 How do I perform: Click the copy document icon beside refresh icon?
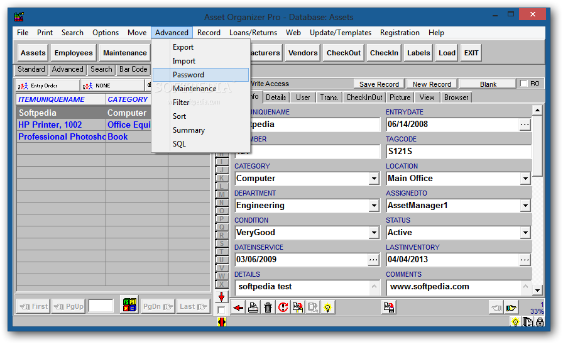[x=298, y=308]
